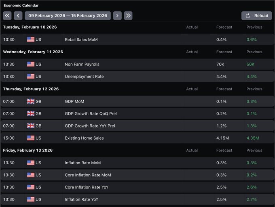Click the Economic Calendar title

click(21, 6)
